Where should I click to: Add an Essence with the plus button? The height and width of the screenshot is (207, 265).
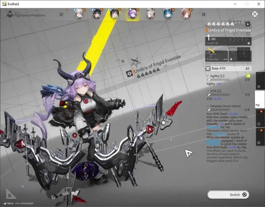click(x=231, y=59)
